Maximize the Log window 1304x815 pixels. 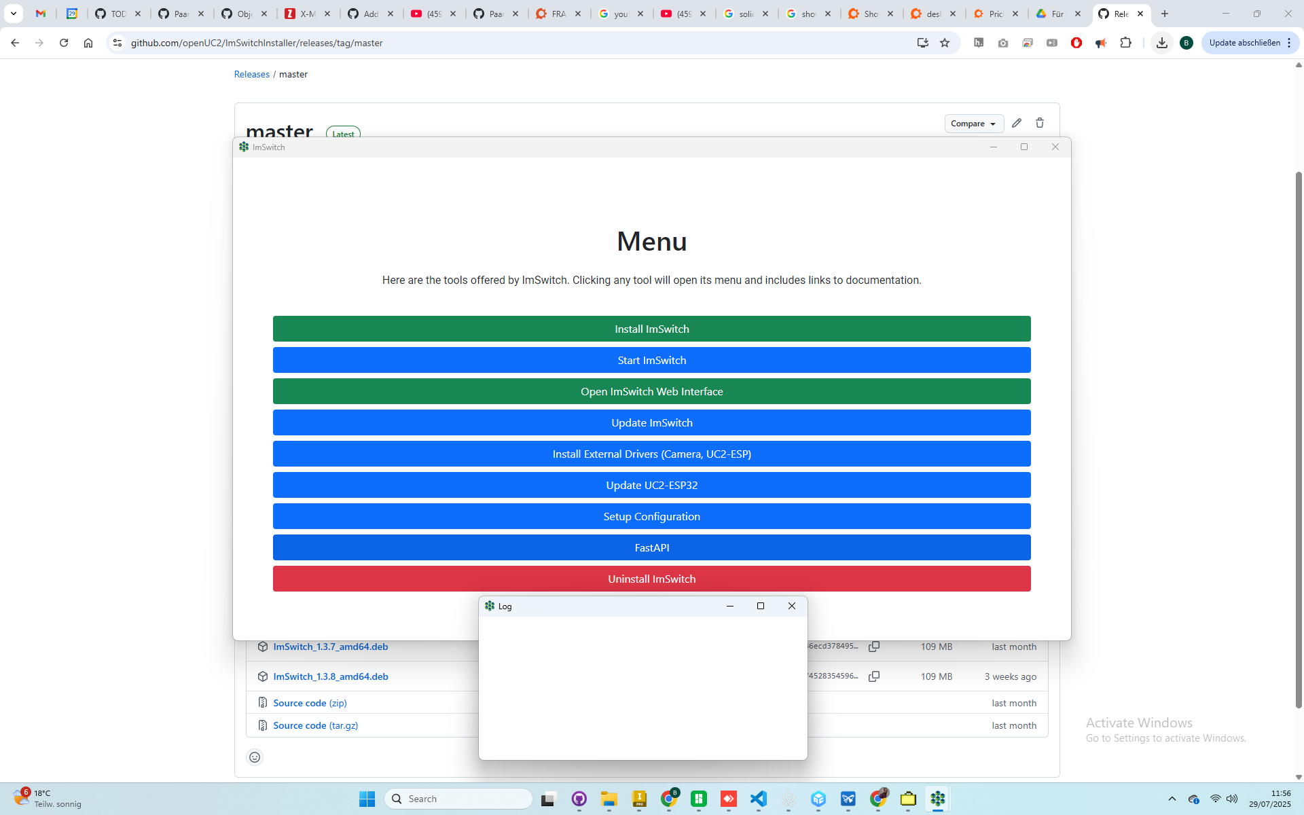(x=761, y=606)
